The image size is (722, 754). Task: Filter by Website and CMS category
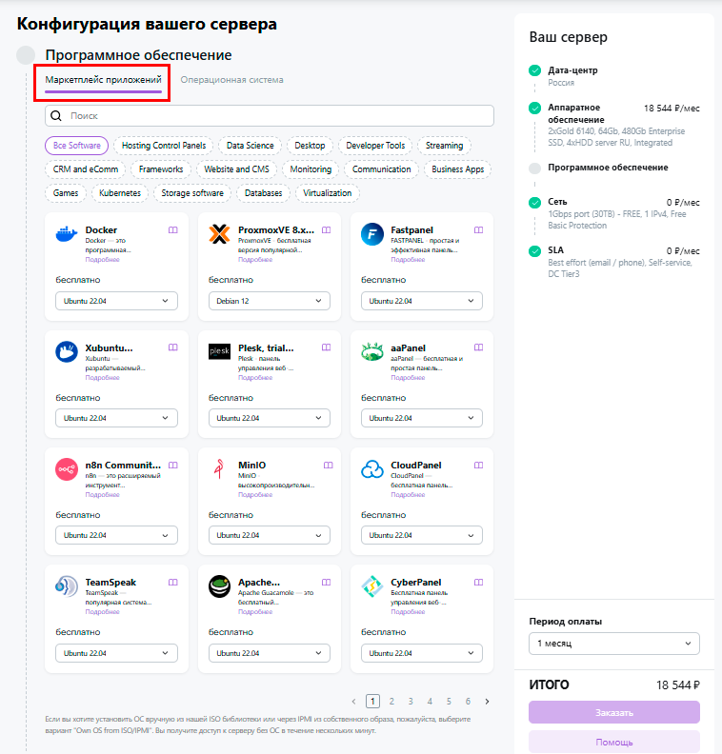tap(236, 169)
